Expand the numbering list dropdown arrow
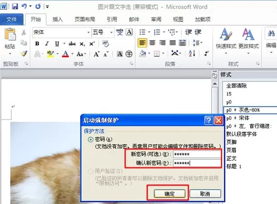Screen dimensions: 277x204 (x=164, y=32)
